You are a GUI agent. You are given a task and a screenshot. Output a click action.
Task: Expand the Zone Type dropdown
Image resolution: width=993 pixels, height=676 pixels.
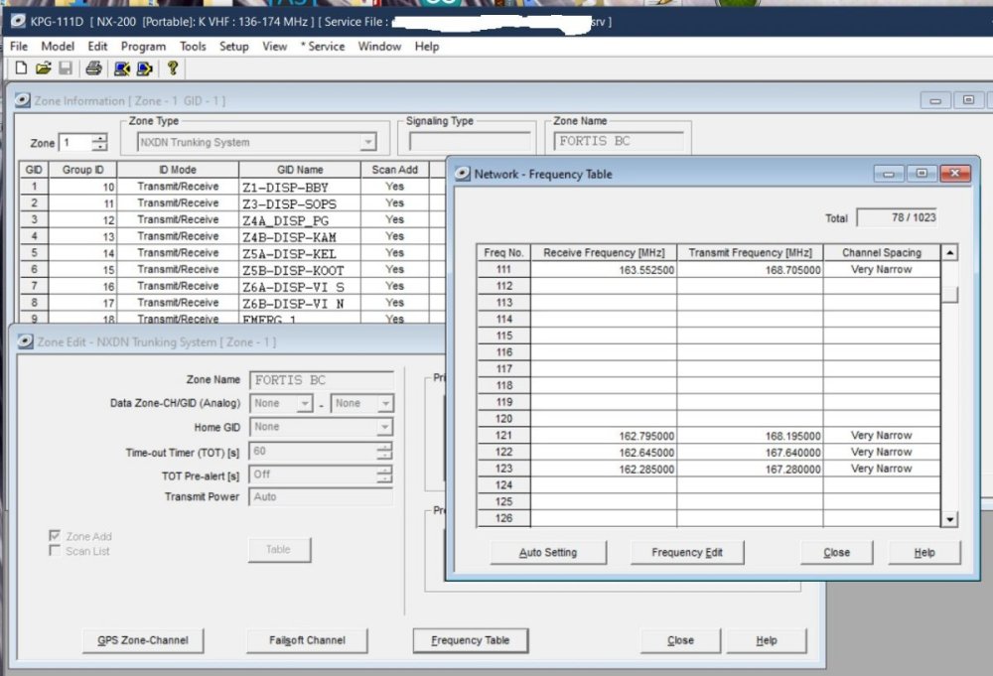pyautogui.click(x=368, y=143)
